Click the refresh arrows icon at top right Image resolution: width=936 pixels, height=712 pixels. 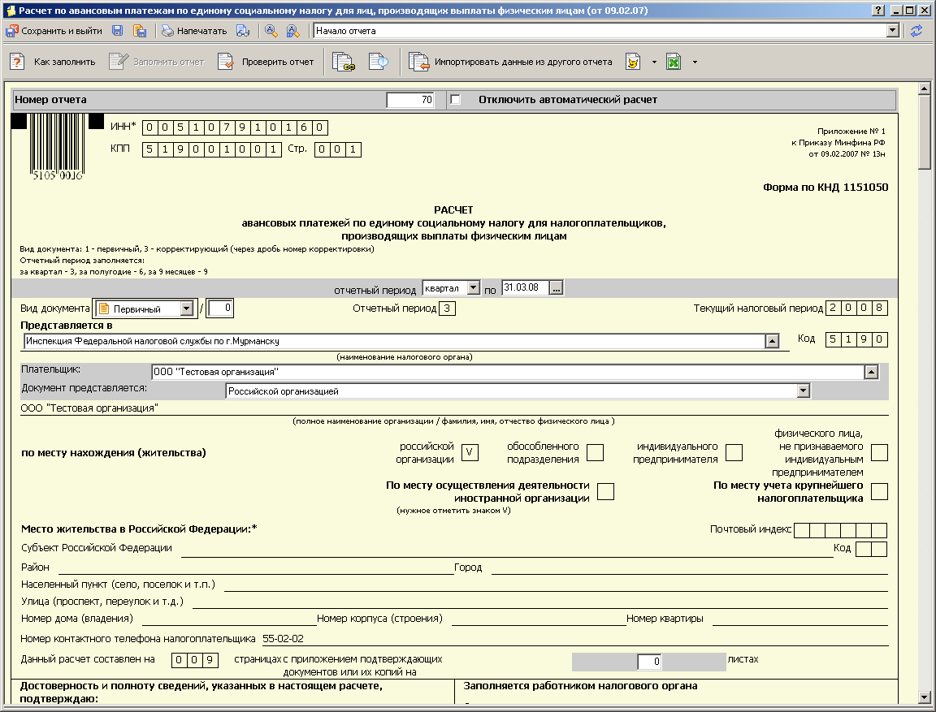(916, 31)
